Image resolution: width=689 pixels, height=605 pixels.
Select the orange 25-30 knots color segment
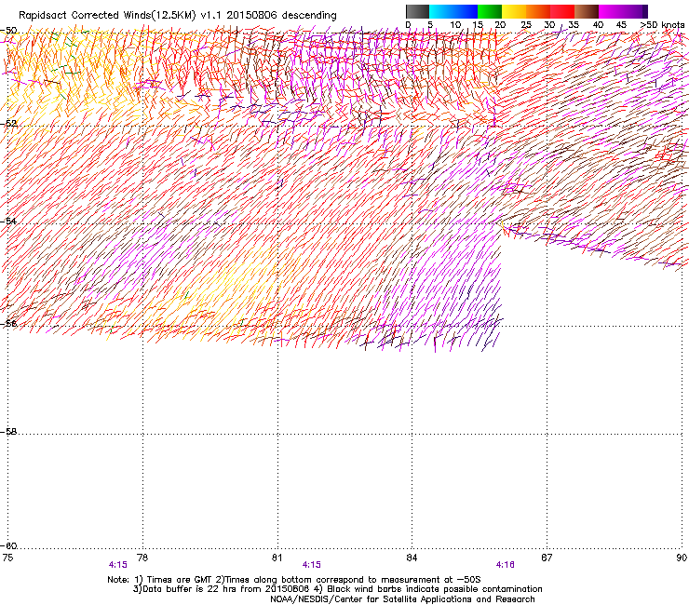pyautogui.click(x=538, y=11)
